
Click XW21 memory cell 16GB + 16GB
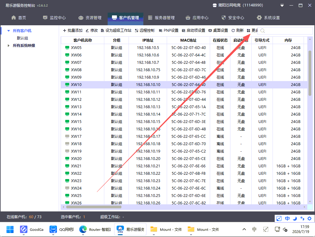tap(288, 166)
